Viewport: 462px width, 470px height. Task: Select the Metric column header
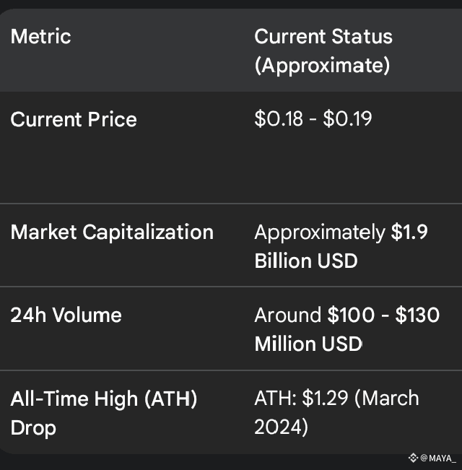tap(41, 36)
